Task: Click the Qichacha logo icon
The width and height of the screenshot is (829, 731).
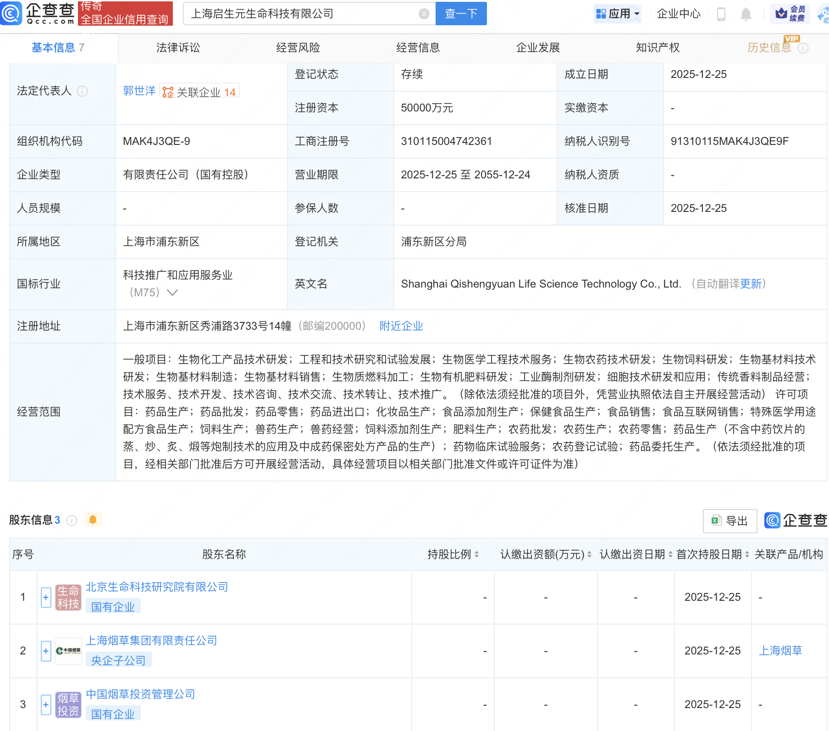Action: [x=12, y=13]
